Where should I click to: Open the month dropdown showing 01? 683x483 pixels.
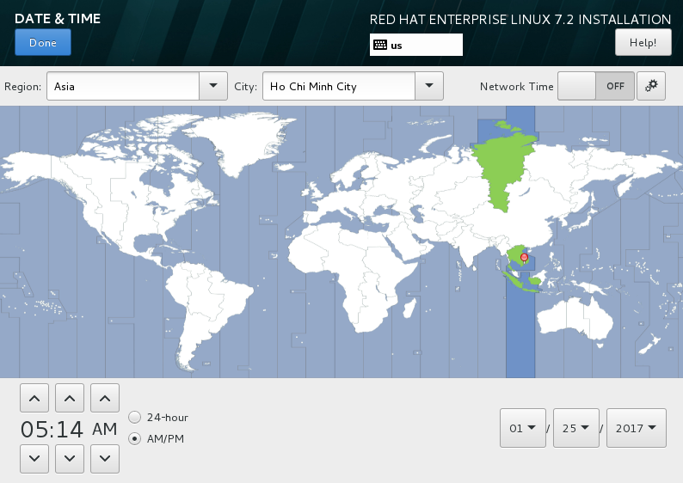coord(523,428)
